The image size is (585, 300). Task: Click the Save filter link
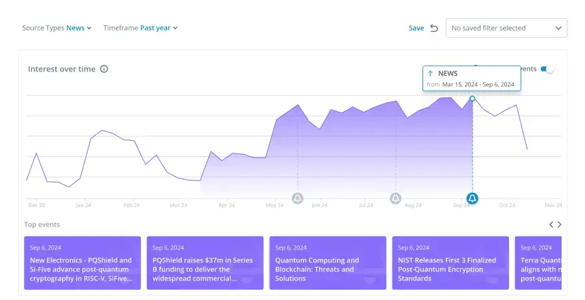click(x=416, y=28)
